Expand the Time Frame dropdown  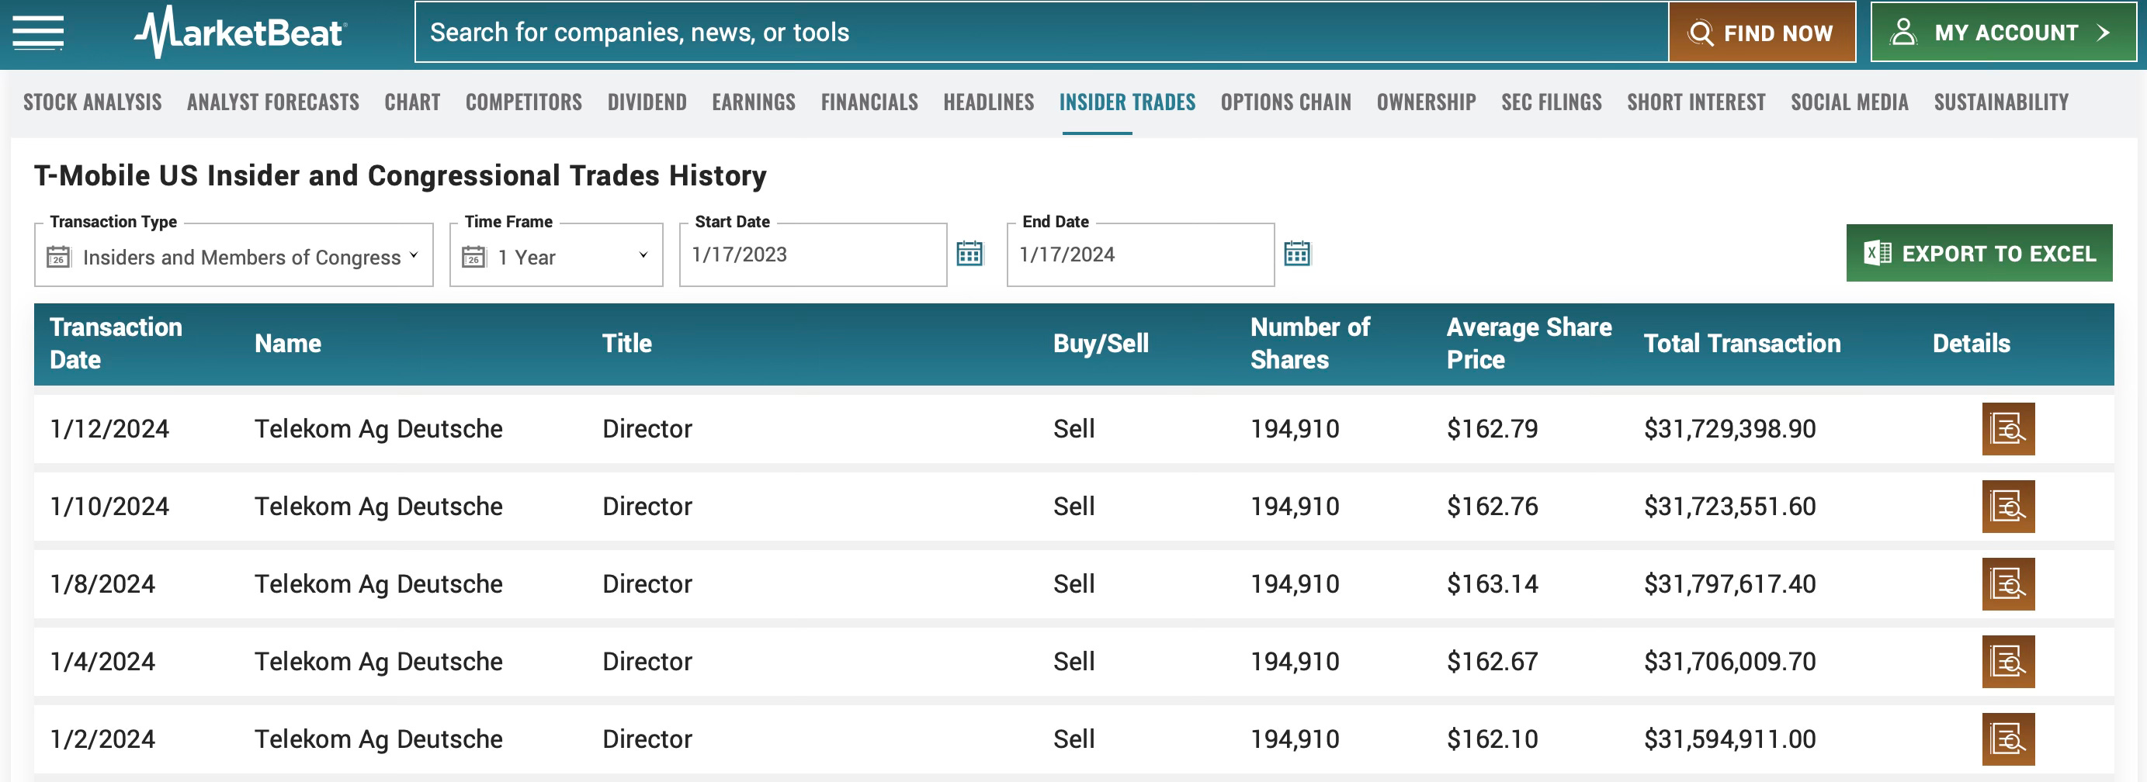click(x=556, y=256)
